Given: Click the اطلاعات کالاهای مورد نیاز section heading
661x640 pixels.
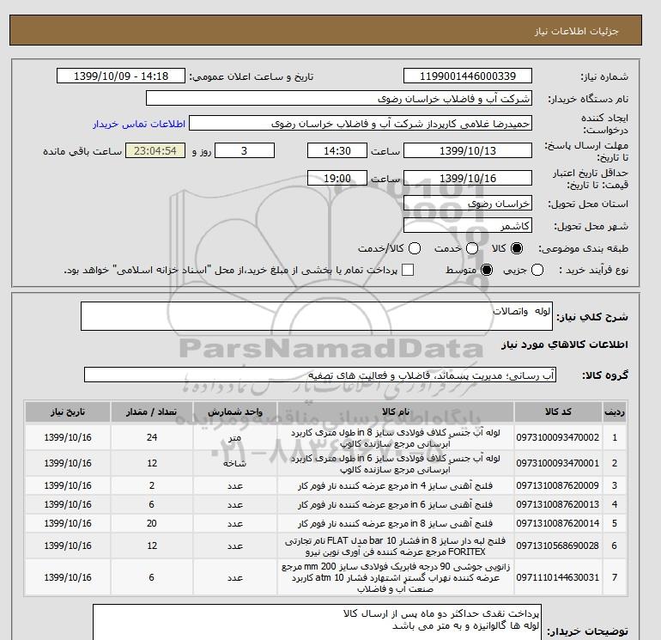Looking at the screenshot, I should [x=565, y=344].
